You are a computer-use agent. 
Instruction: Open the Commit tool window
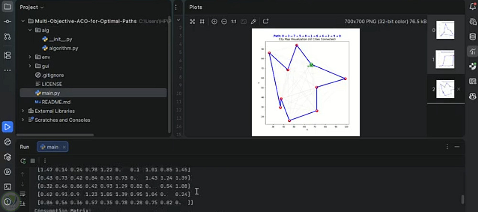coord(7,21)
